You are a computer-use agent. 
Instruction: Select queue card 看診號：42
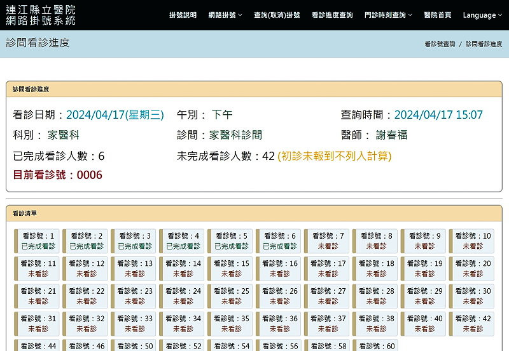471,324
